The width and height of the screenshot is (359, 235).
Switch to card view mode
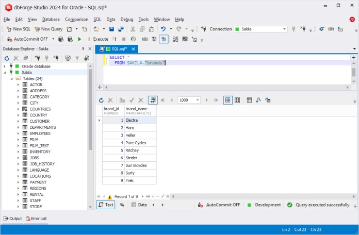pyautogui.click(x=237, y=100)
